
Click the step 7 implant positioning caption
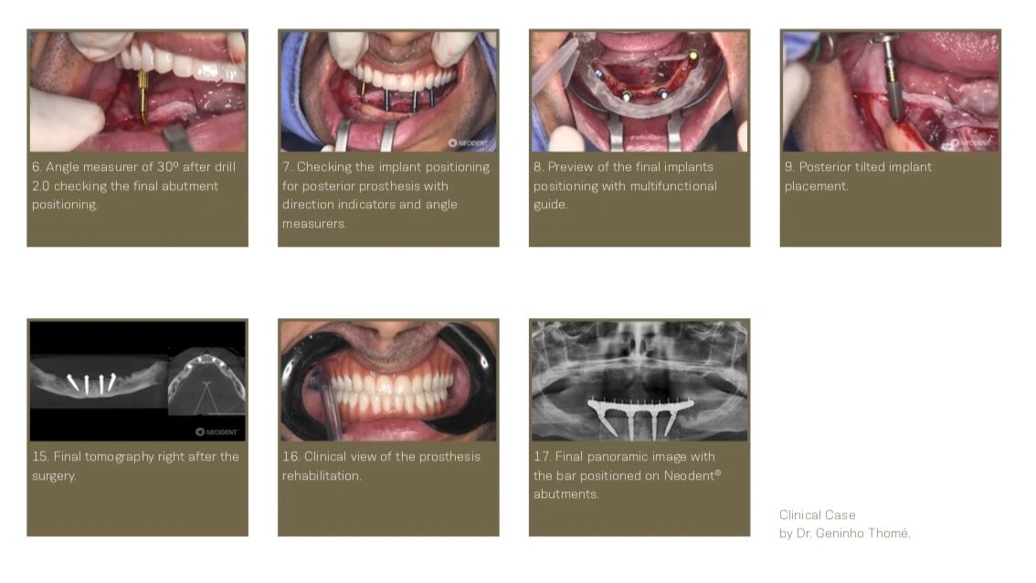coord(386,195)
